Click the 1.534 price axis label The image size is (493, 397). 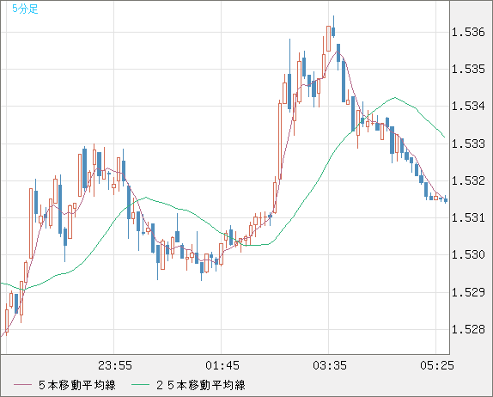tap(468, 106)
